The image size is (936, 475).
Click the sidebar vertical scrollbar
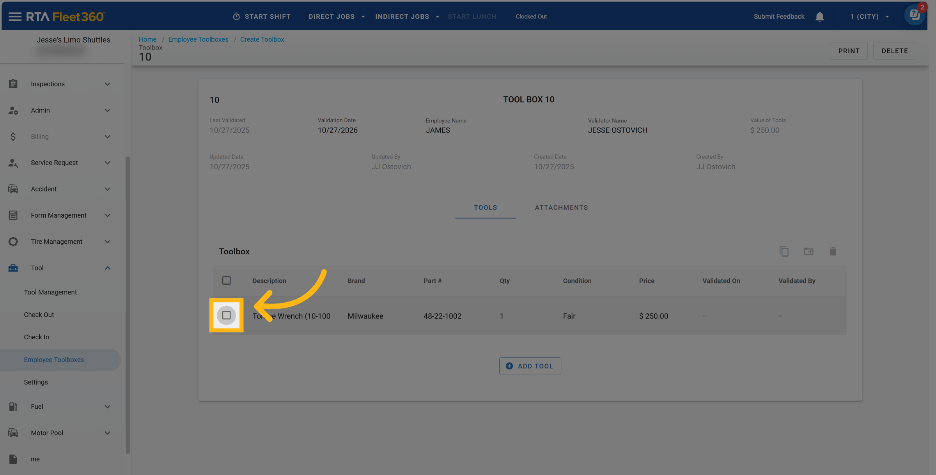128,304
